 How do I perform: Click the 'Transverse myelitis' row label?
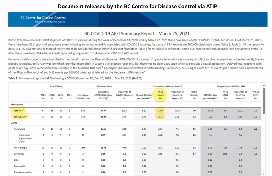[x=23, y=172]
